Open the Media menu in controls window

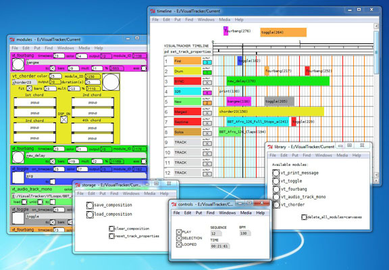coord(246,212)
